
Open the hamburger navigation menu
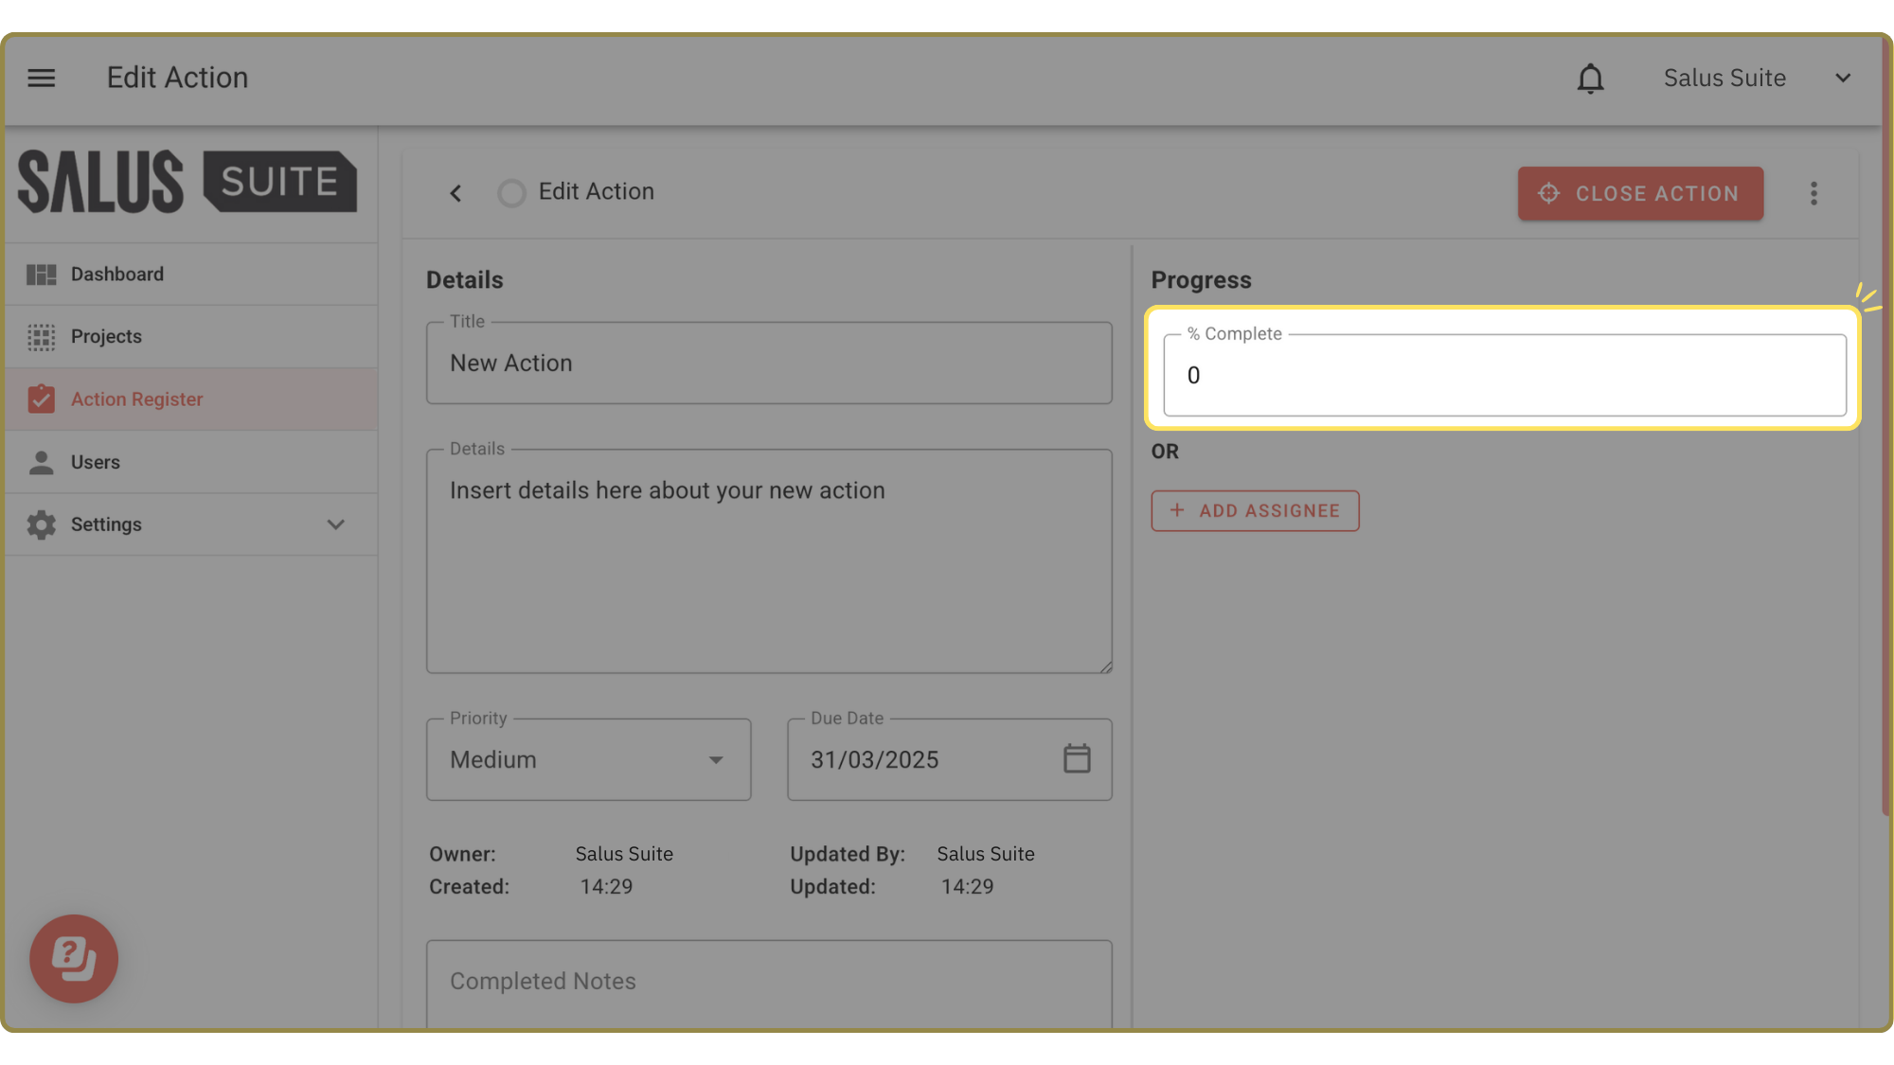[41, 78]
